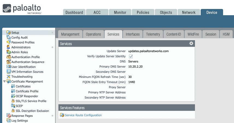Image resolution: width=234 pixels, height=123 pixels.
Task: Open SSL/TLS Service Profile entry
Action: (x=31, y=101)
